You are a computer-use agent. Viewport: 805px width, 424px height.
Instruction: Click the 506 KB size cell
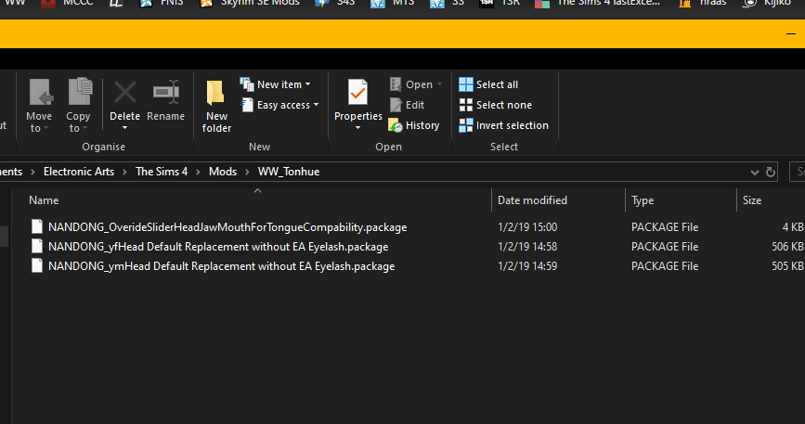click(x=787, y=247)
